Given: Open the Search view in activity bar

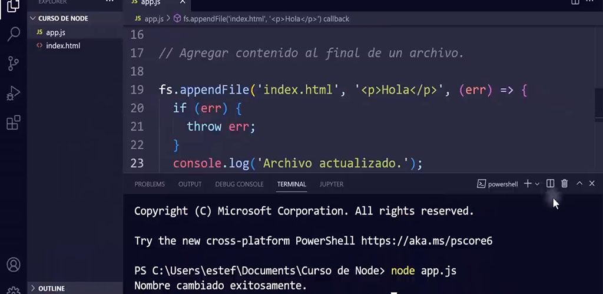Looking at the screenshot, I should [x=14, y=34].
